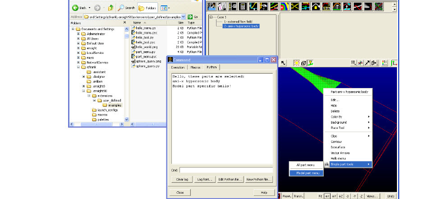This screenshot has width=433, height=199.
Task: Switch to the Macros tab
Action: pyautogui.click(x=195, y=67)
